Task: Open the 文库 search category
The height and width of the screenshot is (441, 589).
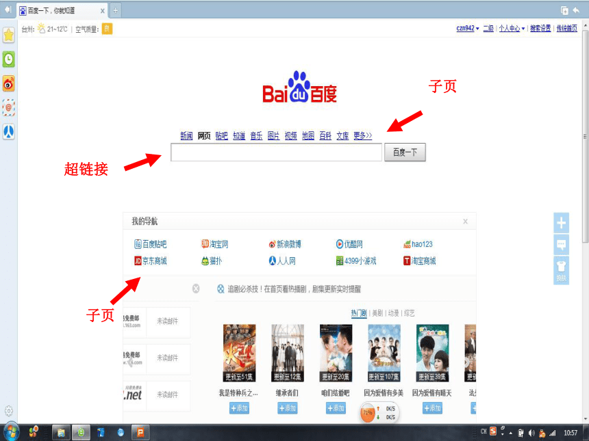Action: tap(342, 135)
